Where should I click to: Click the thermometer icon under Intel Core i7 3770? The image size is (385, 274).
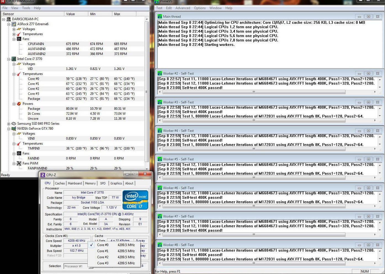pos(19,74)
